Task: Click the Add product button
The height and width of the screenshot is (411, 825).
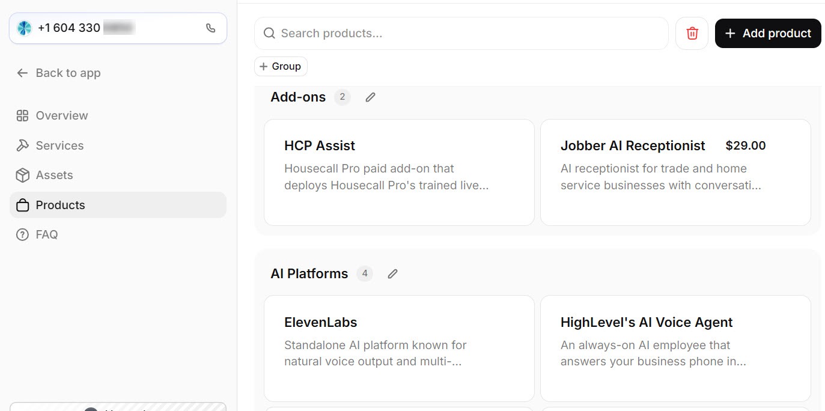Action: click(x=768, y=33)
